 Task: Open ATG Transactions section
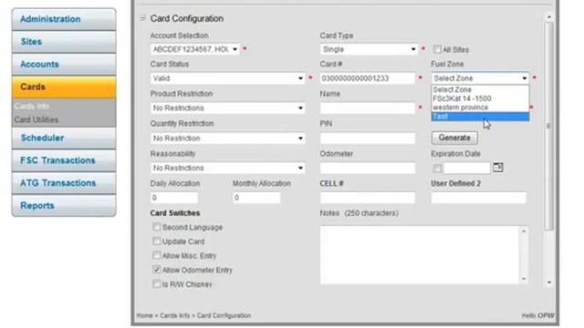tap(64, 183)
